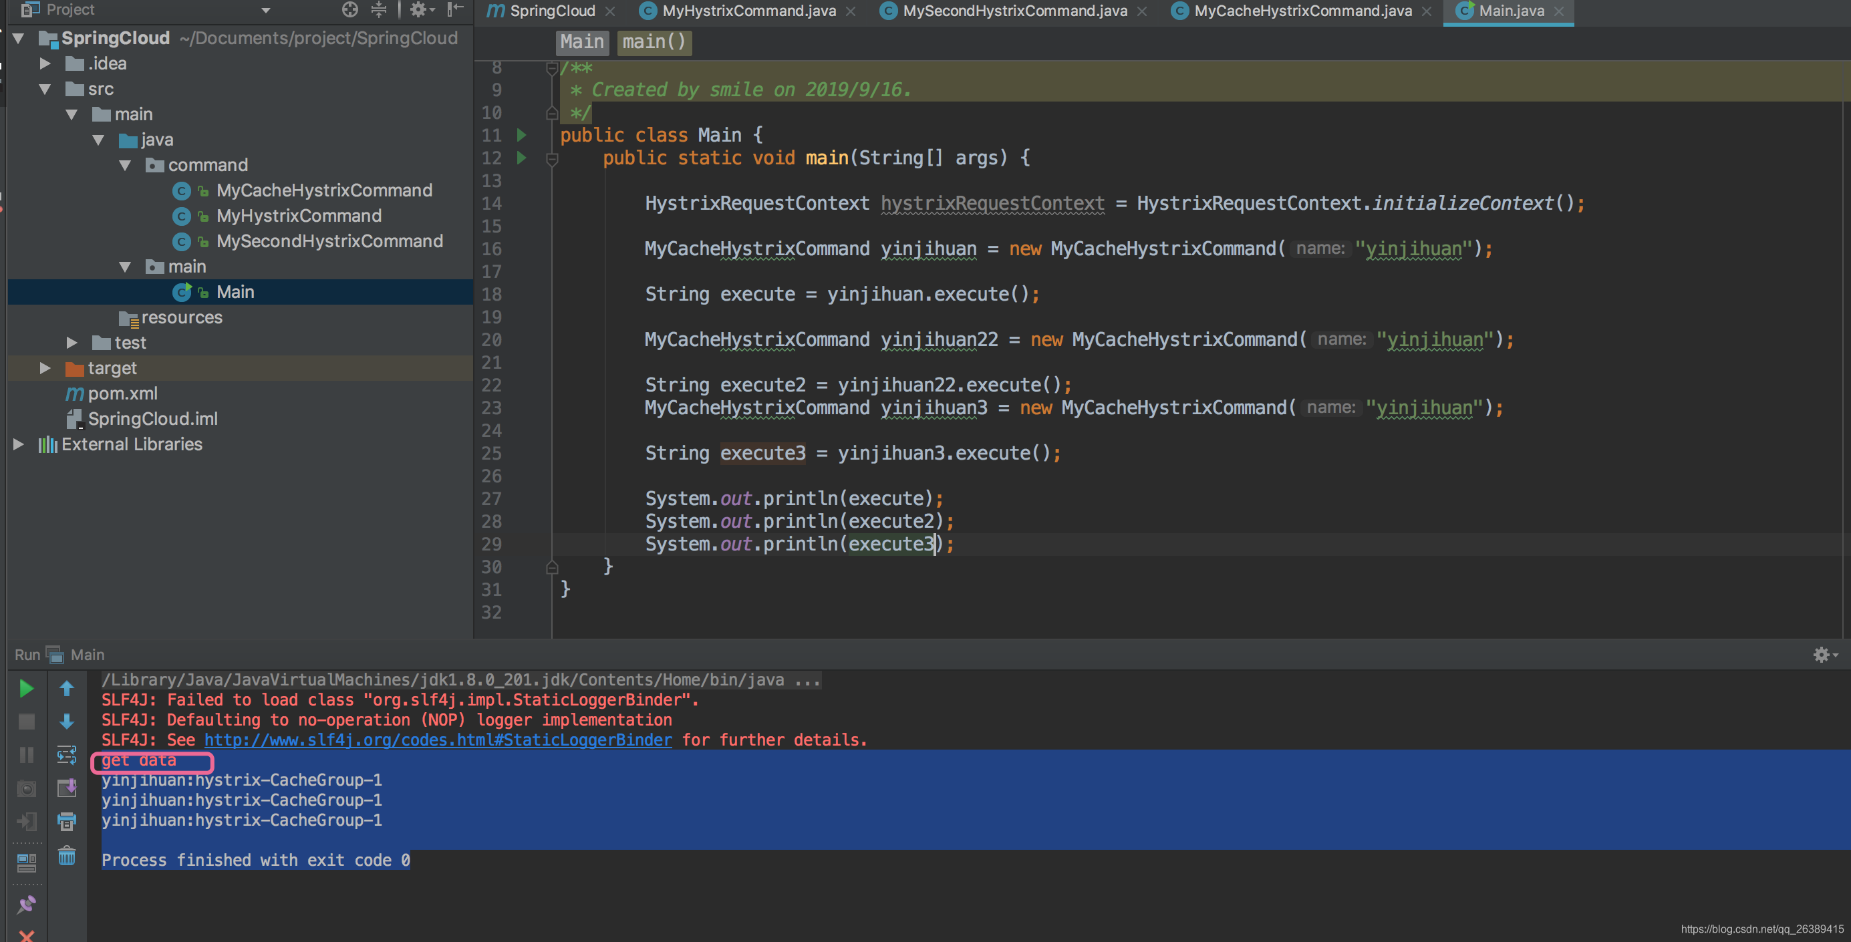Click the Main breadcrumb

[x=582, y=41]
